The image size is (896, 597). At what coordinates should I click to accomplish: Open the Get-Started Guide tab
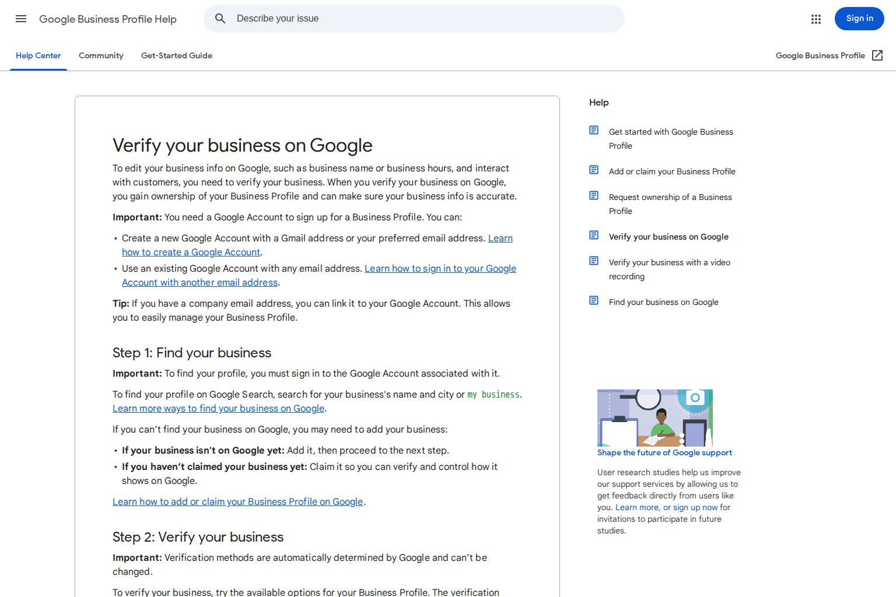(x=177, y=55)
